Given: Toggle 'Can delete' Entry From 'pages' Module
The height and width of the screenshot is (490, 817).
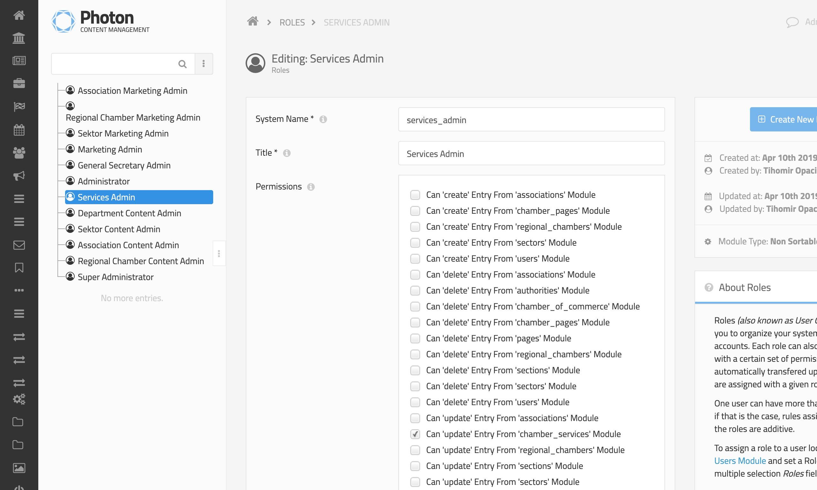Looking at the screenshot, I should pyautogui.click(x=416, y=338).
